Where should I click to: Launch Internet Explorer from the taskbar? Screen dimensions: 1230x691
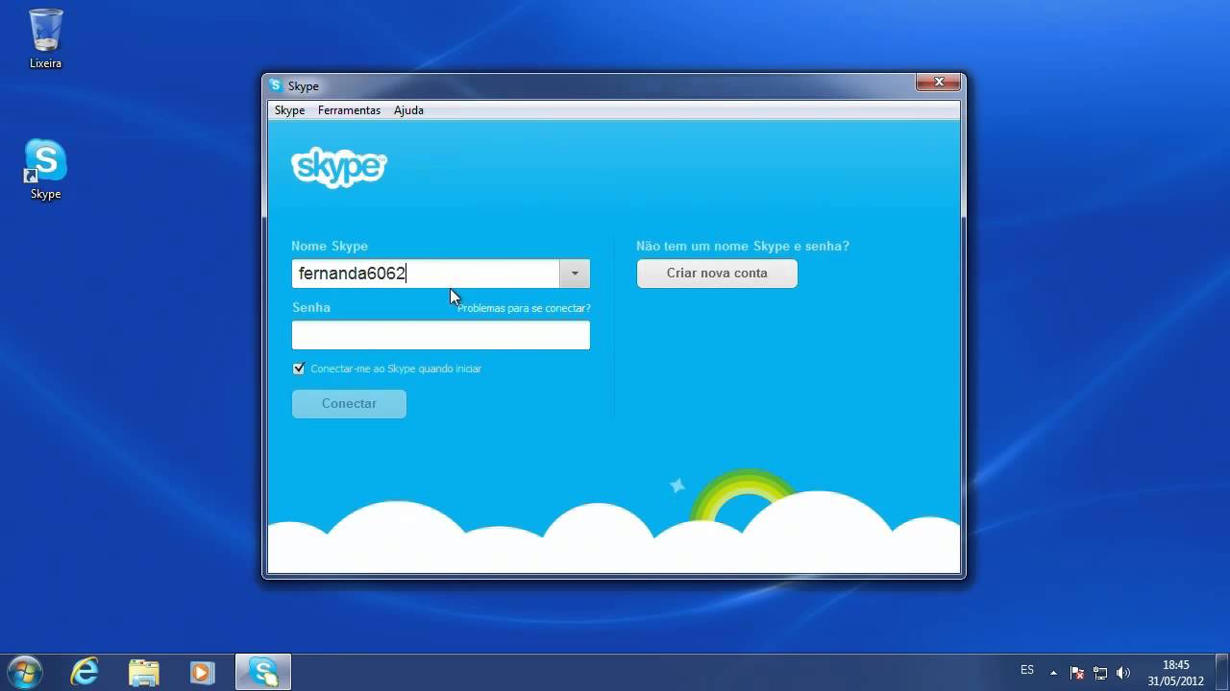[85, 672]
